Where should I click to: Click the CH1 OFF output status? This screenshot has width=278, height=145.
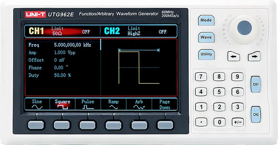click(x=86, y=32)
